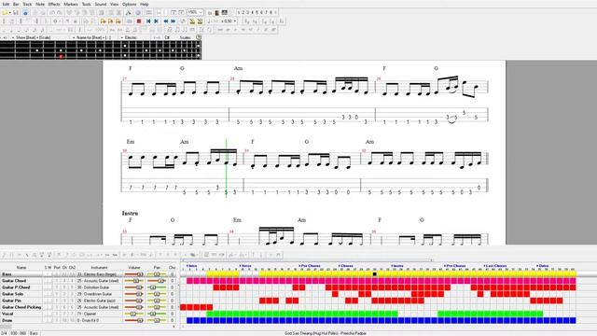
Task: Open the Show [Beat] + [Scale] dropdown
Action: pos(33,37)
